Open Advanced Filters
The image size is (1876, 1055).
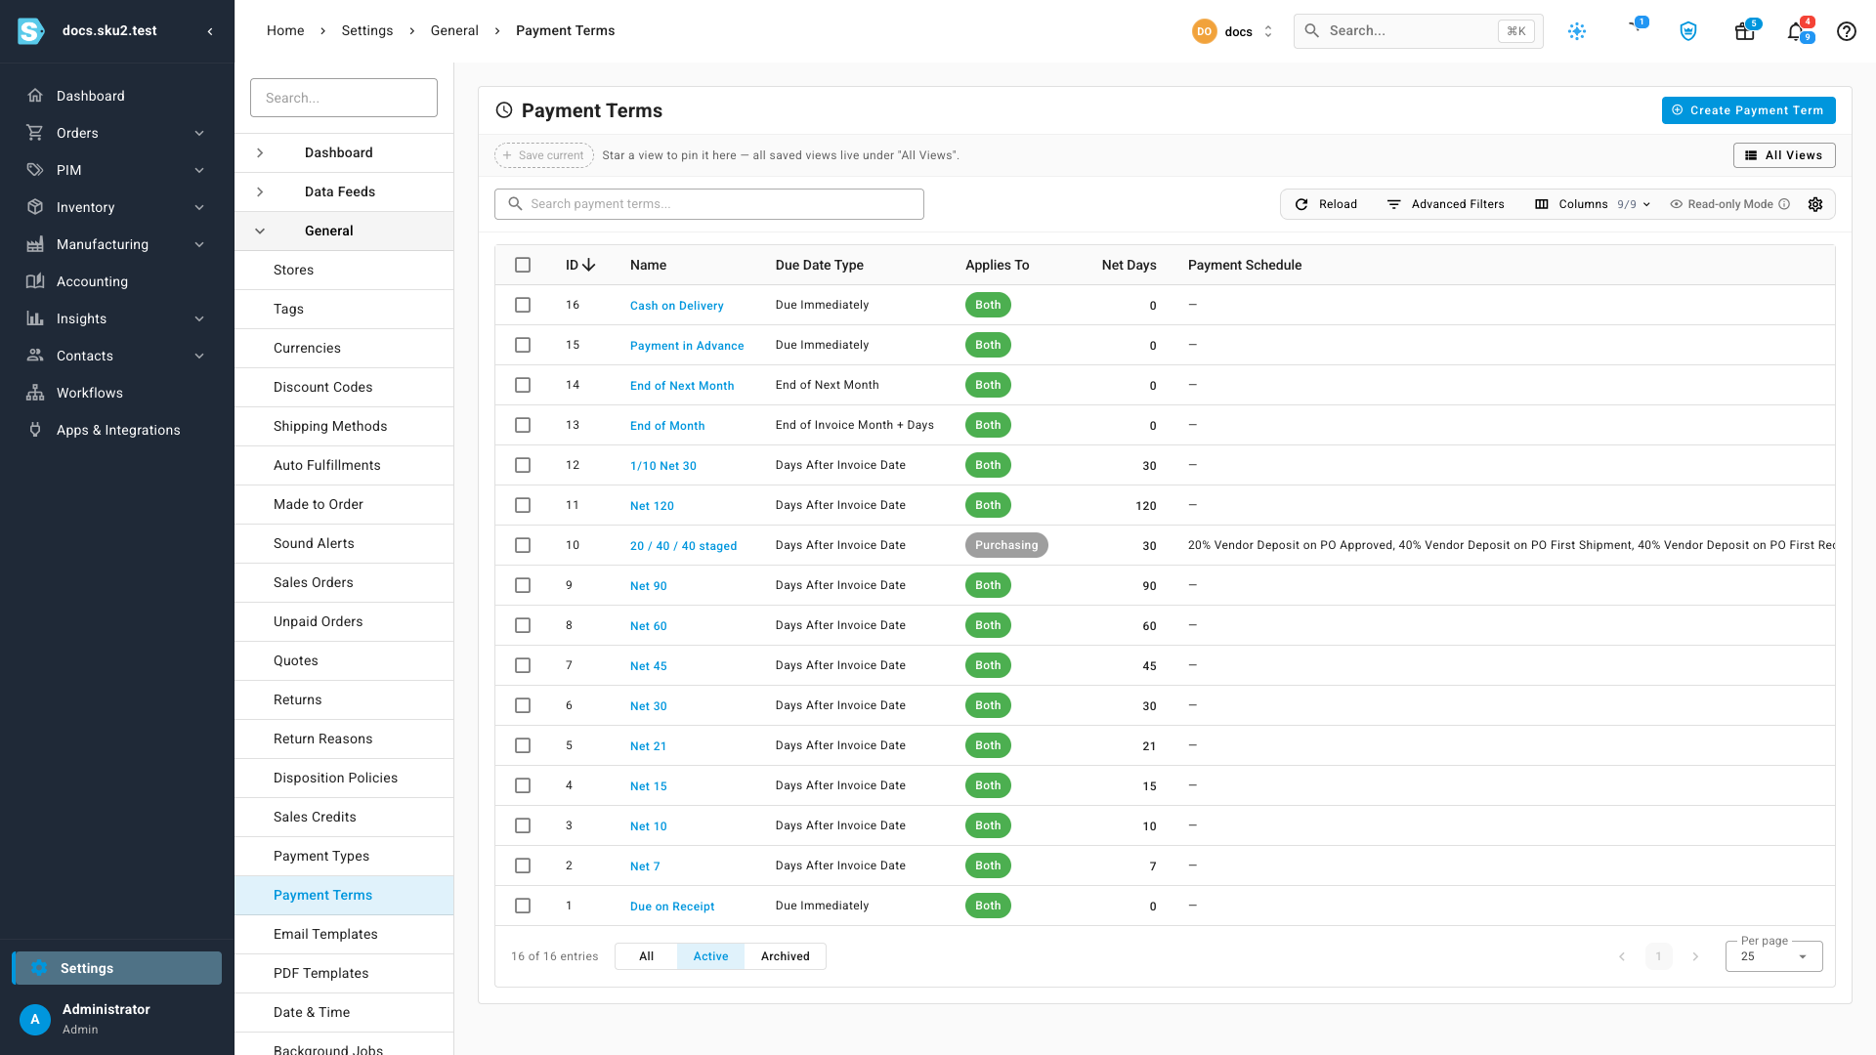pyautogui.click(x=1446, y=204)
